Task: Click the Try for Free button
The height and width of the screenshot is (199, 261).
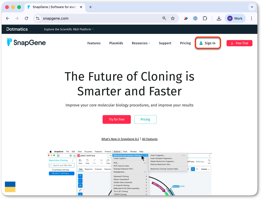Action: click(117, 120)
